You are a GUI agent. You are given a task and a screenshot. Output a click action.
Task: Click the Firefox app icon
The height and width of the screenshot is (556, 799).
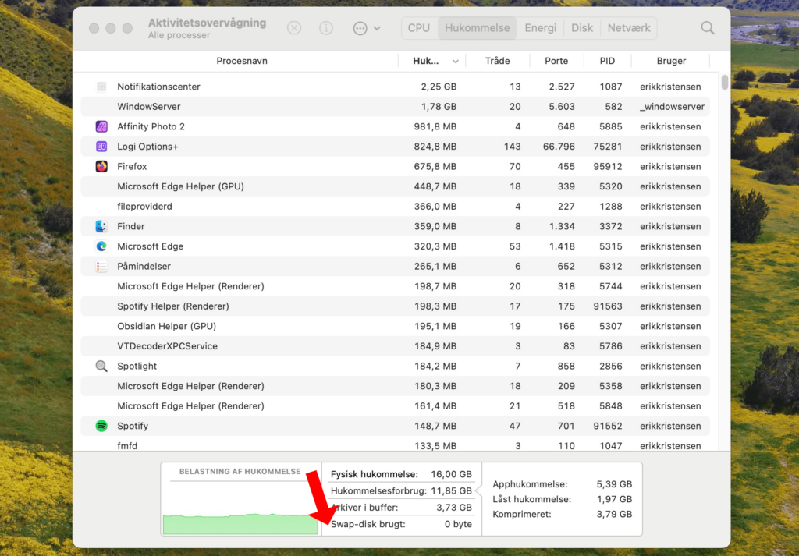(x=101, y=167)
